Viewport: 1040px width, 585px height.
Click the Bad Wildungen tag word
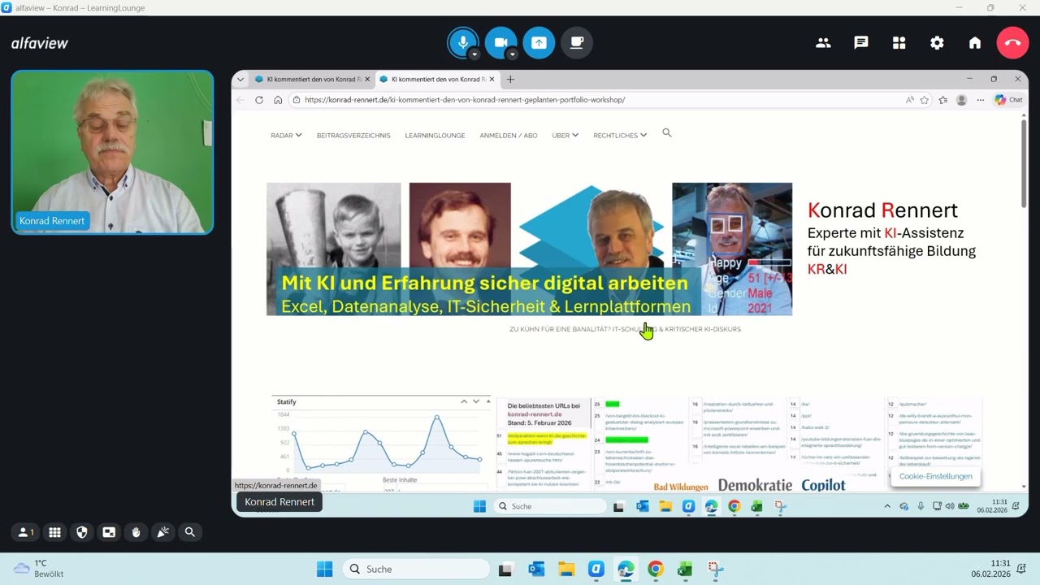pos(682,486)
